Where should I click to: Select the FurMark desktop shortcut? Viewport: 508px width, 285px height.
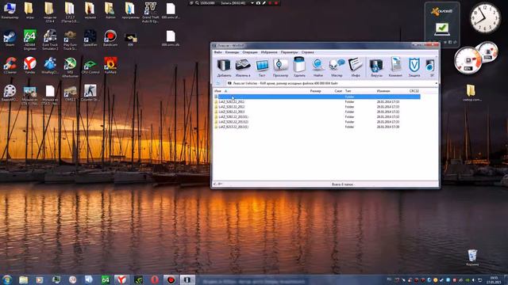110,66
